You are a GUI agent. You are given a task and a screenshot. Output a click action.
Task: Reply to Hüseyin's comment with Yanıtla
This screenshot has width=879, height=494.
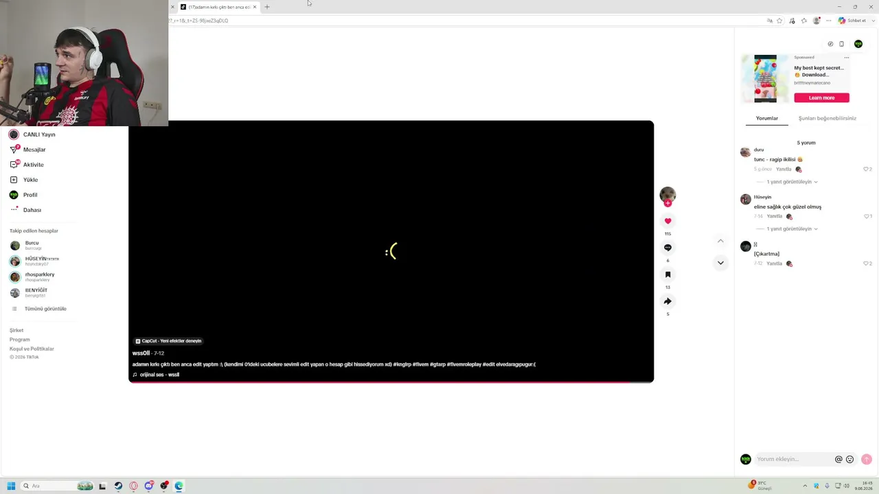tap(775, 217)
